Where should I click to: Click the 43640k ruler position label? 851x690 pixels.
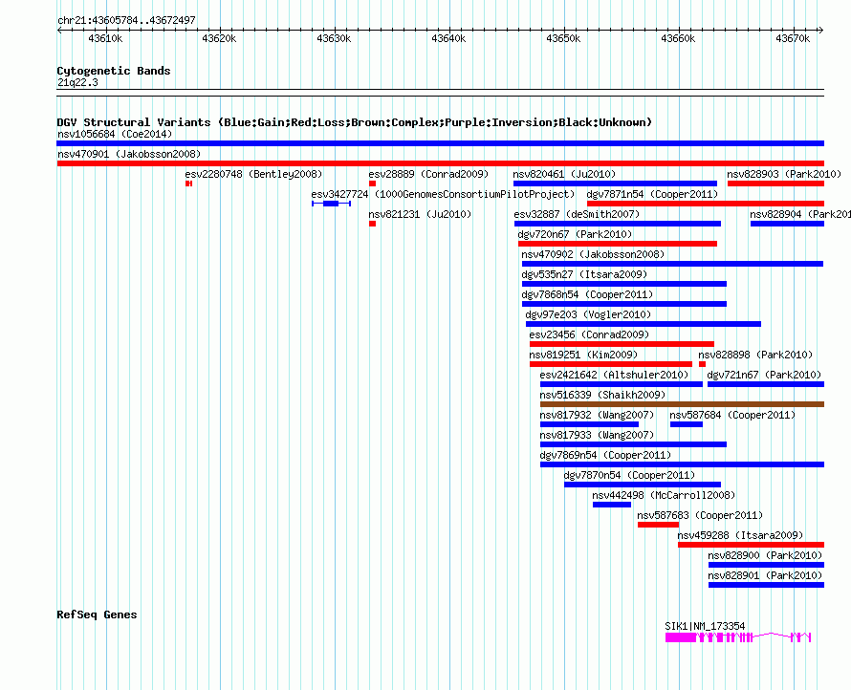[x=448, y=38]
